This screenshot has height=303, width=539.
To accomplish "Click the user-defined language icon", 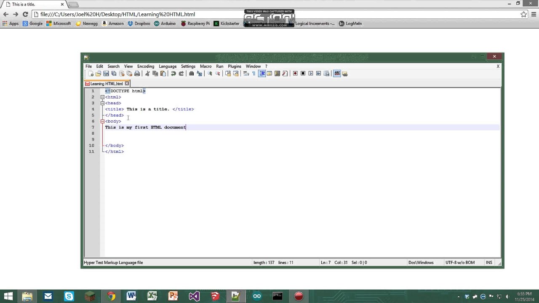I will tap(269, 74).
